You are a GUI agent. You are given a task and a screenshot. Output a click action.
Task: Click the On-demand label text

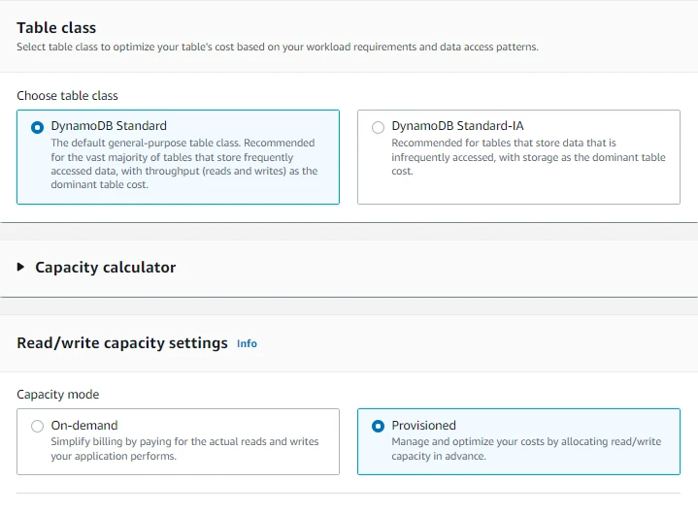click(84, 426)
